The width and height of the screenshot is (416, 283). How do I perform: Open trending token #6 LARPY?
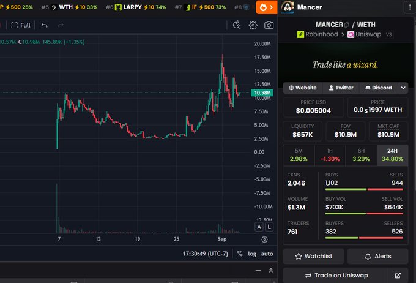click(136, 7)
